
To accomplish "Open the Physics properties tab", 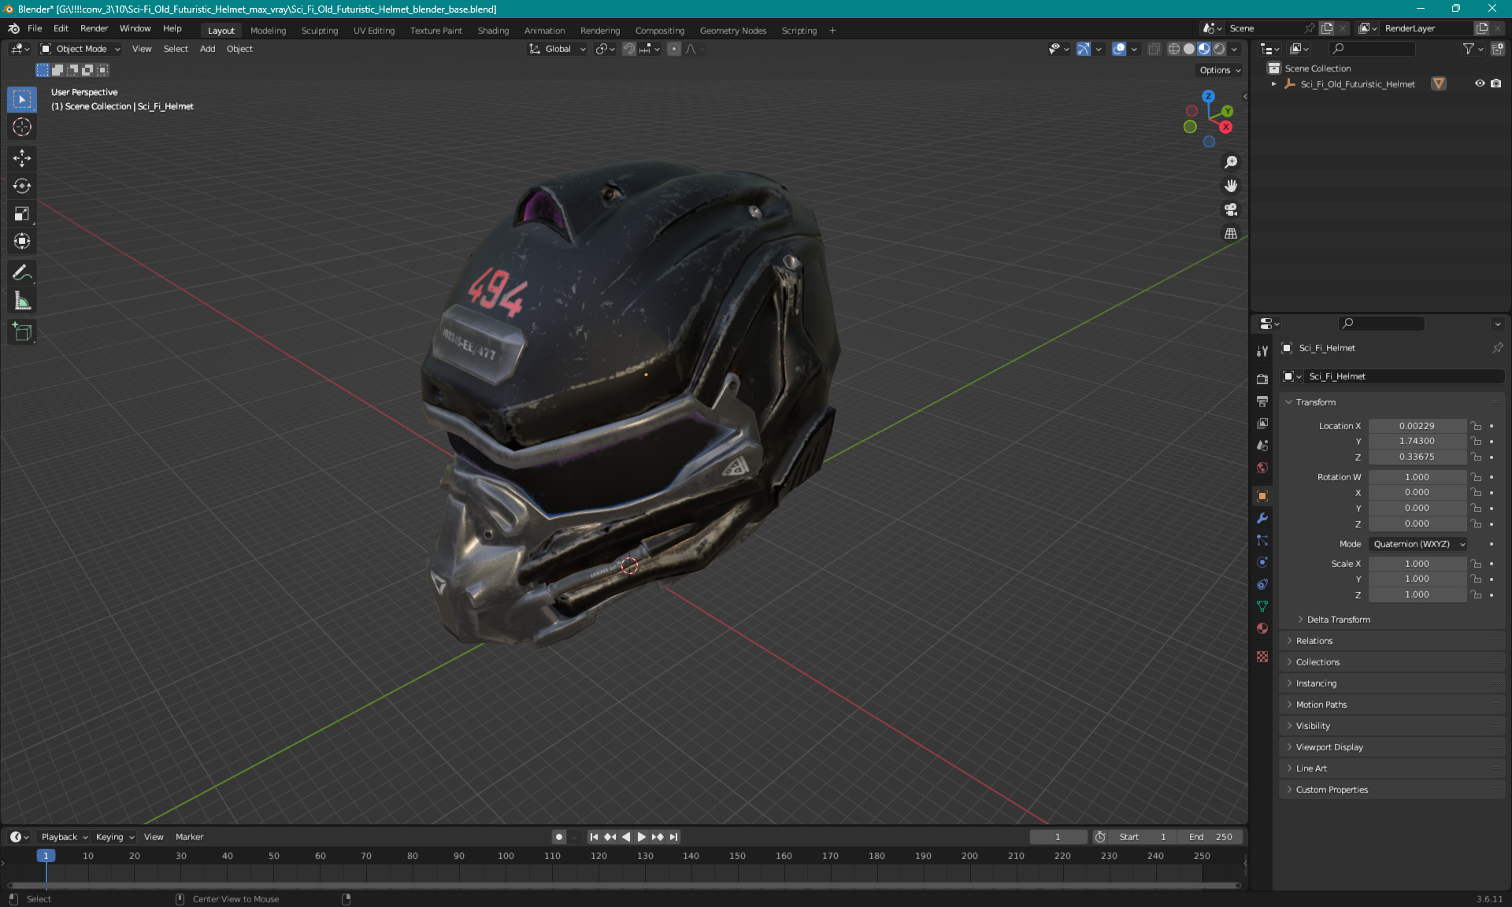I will click(1262, 562).
